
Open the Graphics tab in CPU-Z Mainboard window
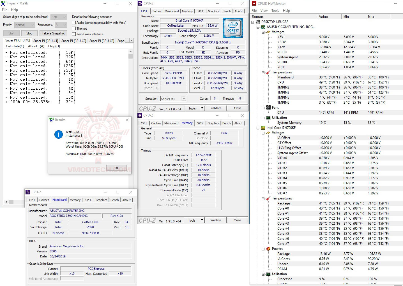102,200
